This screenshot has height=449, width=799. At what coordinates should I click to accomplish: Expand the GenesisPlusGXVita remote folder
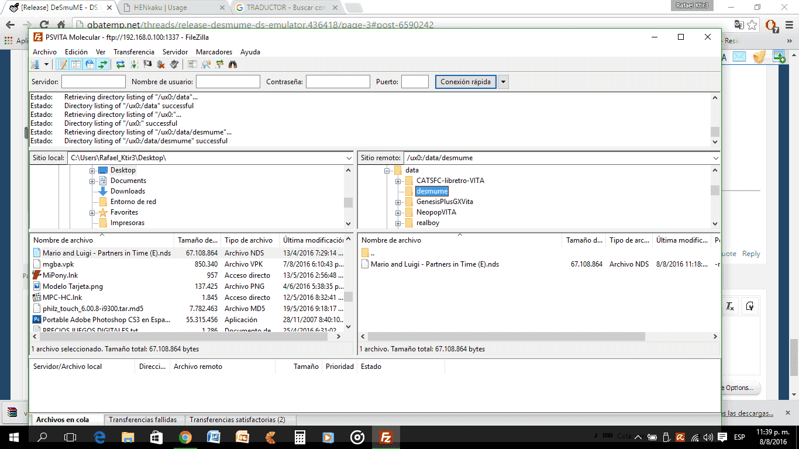click(x=398, y=202)
